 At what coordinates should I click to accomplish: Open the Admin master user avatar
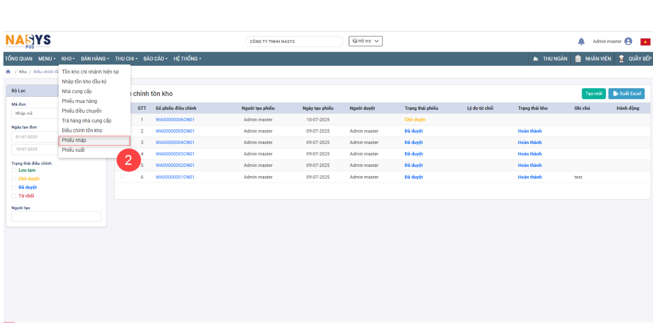(x=628, y=41)
